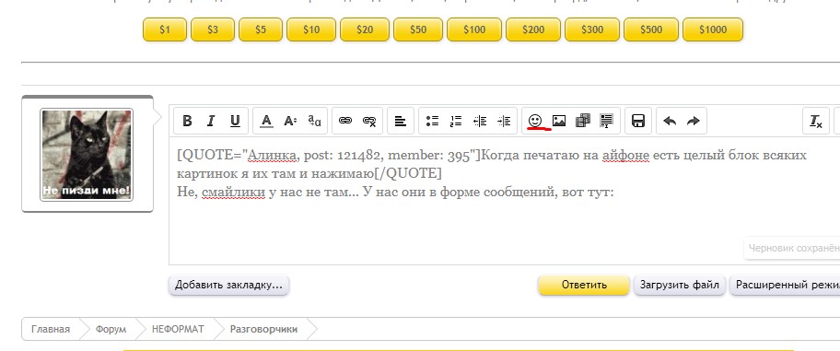Screen dimensions: 840x351
Task: Insert bulleted list
Action: point(432,121)
